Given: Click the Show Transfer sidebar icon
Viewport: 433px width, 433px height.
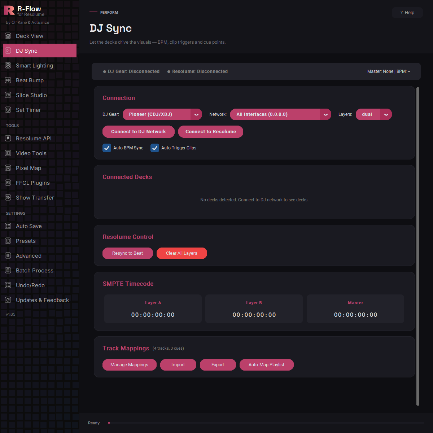Looking at the screenshot, I should (8, 197).
